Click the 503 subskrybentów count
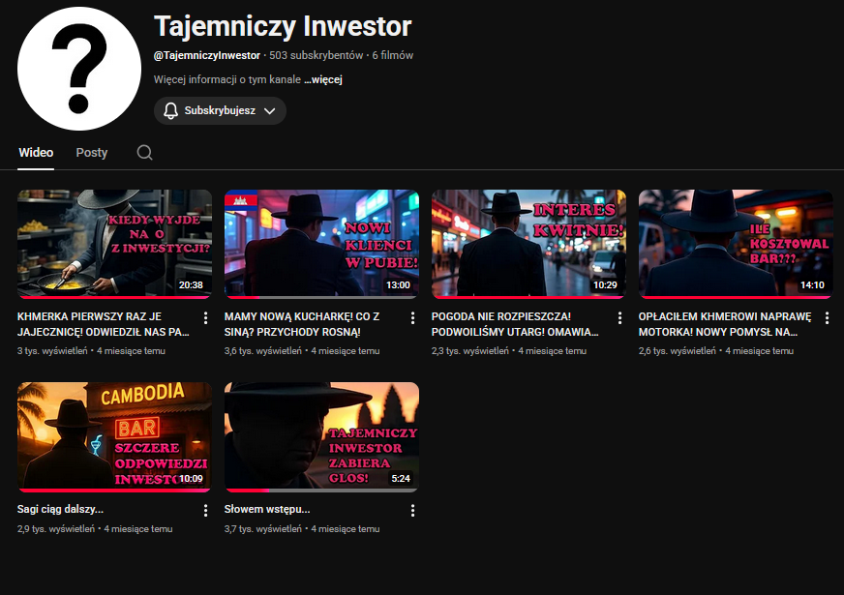 click(x=316, y=55)
